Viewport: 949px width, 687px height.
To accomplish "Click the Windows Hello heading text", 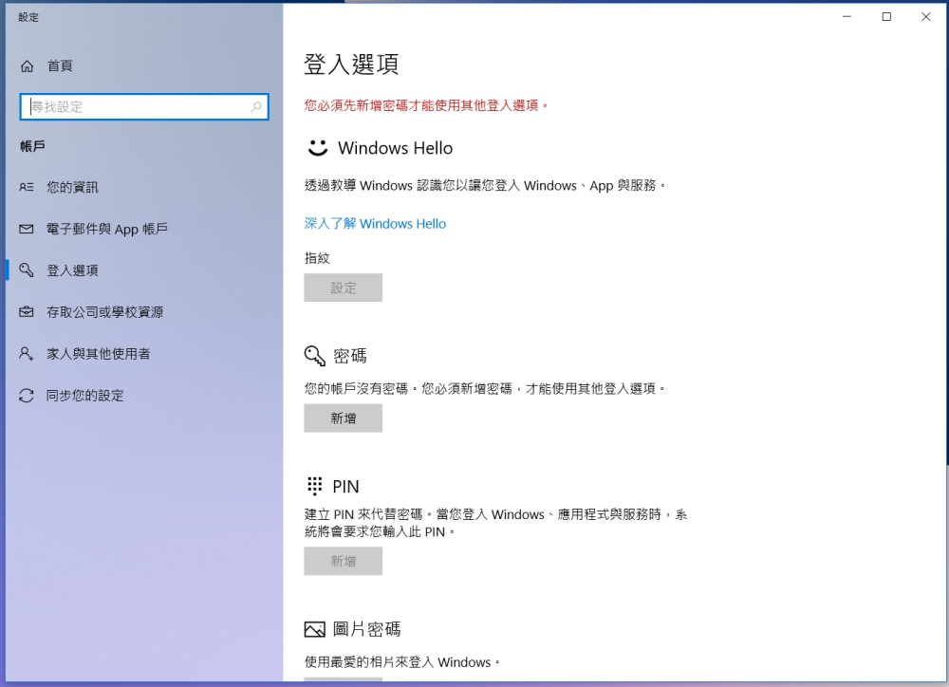I will 395,148.
